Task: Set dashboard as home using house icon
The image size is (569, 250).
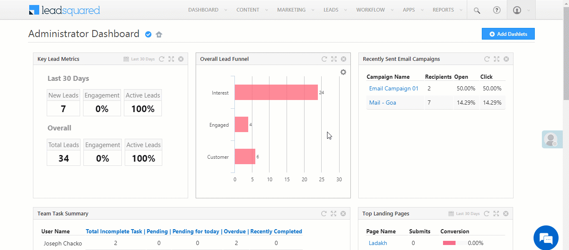Action: pos(159,35)
